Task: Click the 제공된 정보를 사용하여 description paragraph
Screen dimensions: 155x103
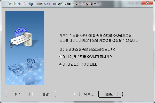Action: pyautogui.click(x=99, y=38)
